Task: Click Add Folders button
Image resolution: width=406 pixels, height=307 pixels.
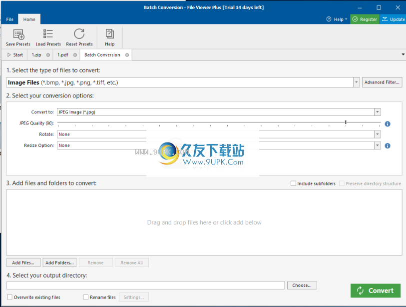Action: coord(59,262)
